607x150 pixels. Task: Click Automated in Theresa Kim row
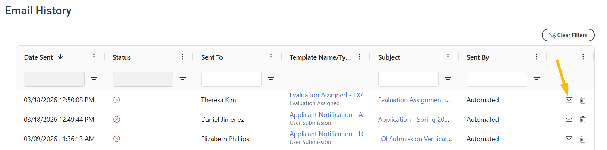[x=483, y=100]
